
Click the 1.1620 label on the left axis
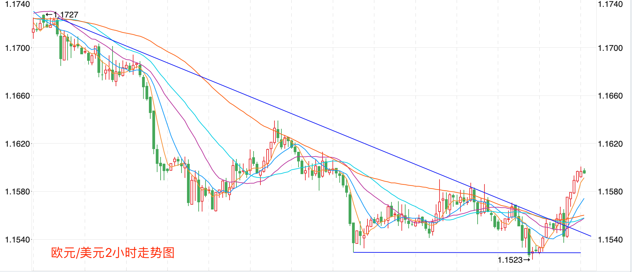point(17,144)
